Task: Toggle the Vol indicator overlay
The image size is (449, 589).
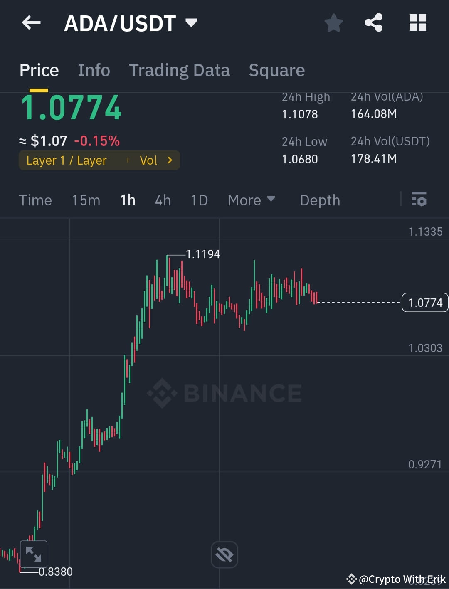Action: tap(148, 160)
